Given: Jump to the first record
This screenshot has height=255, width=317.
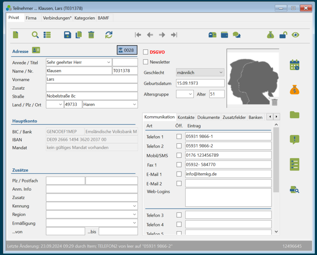Looking at the screenshot, I should (x=138, y=35).
